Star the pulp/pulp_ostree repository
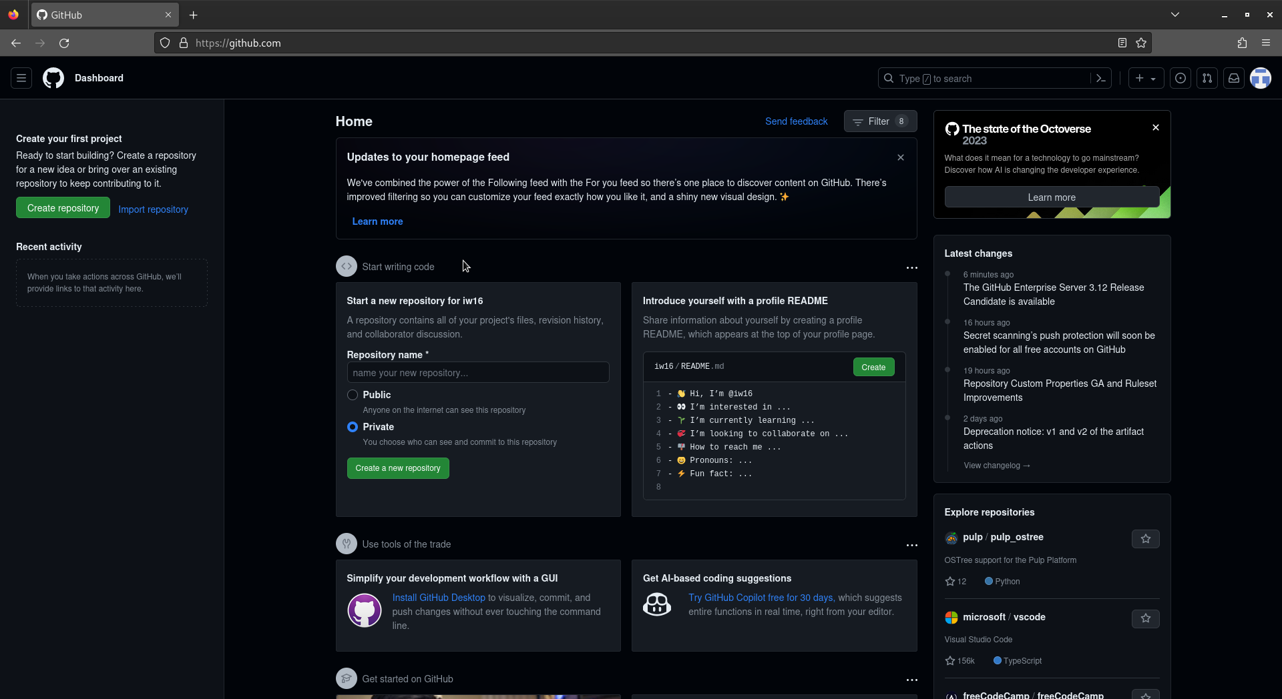 1146,539
